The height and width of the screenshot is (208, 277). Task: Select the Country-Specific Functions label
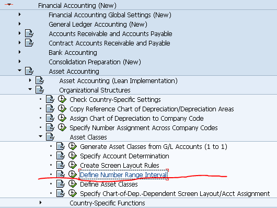pyautogui.click(x=107, y=203)
